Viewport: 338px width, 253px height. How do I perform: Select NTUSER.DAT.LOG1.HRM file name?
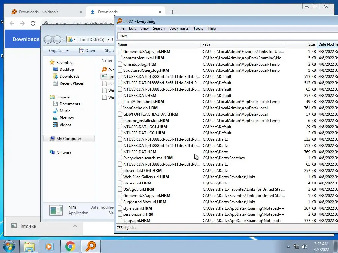pyautogui.click(x=145, y=127)
